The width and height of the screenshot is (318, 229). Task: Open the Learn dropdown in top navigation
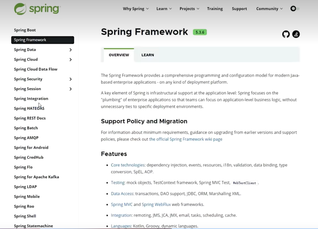click(x=164, y=9)
